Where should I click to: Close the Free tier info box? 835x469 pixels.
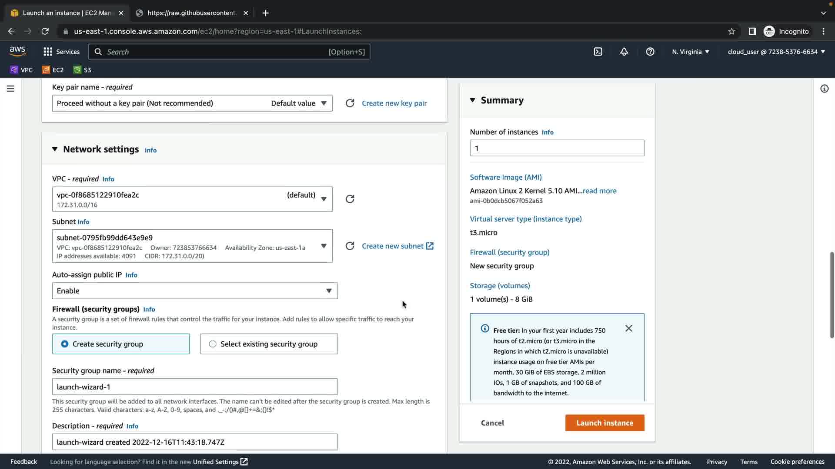(x=629, y=328)
